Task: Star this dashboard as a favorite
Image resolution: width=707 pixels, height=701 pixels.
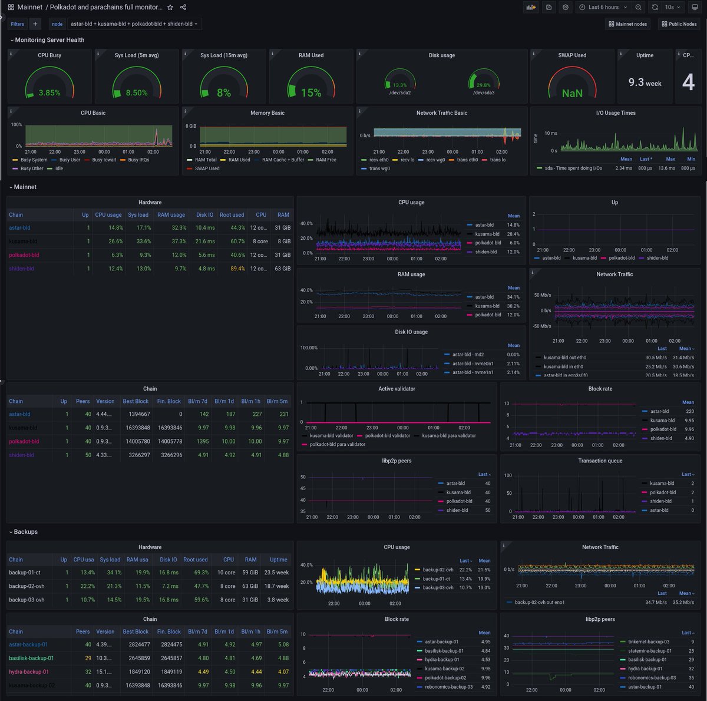Action: 170,7
